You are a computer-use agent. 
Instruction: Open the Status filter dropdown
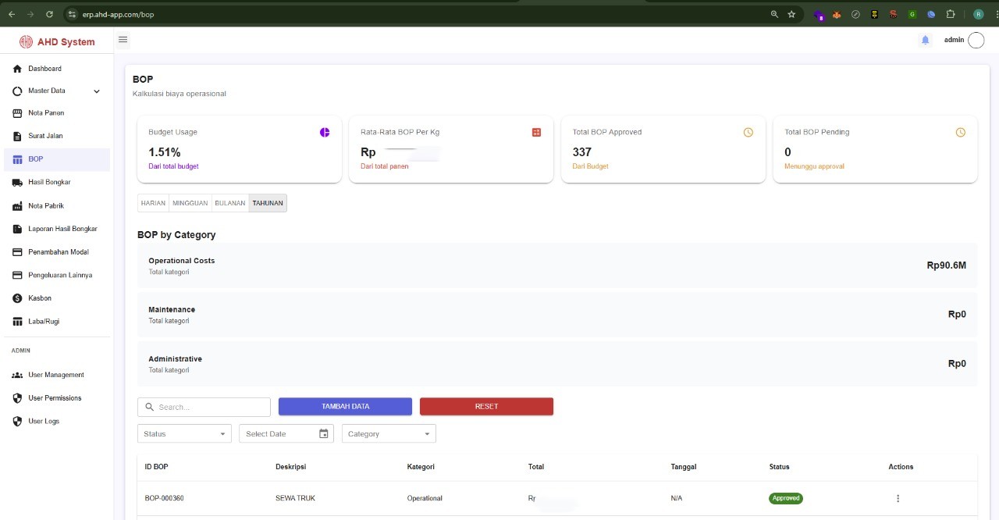click(x=184, y=434)
